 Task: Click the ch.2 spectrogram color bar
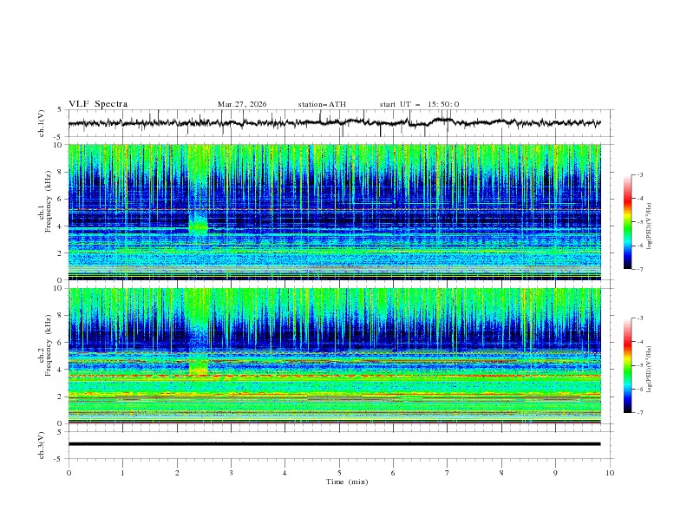627,365
